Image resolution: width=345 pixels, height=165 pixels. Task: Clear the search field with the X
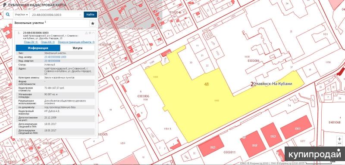point(80,15)
